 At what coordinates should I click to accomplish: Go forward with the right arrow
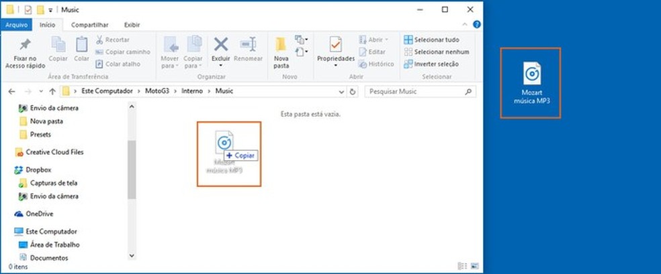[28, 91]
